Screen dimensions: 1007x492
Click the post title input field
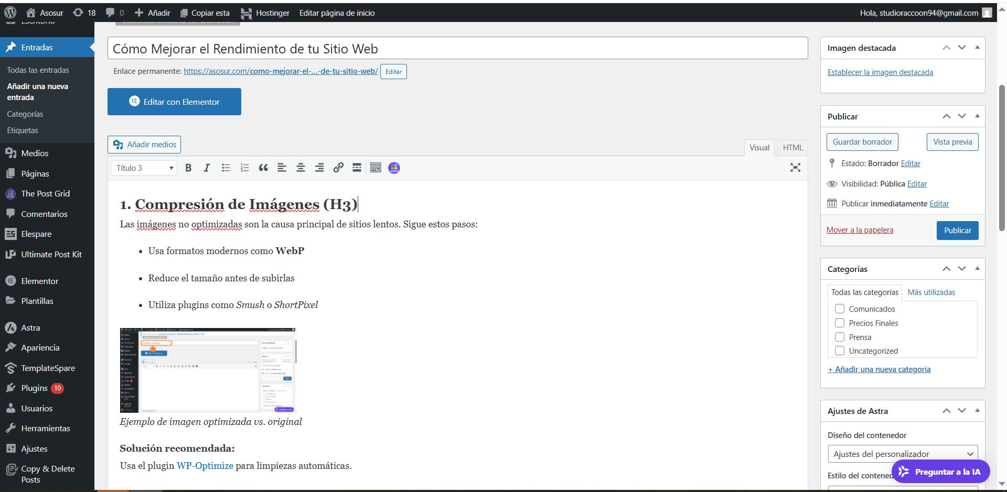click(x=457, y=49)
